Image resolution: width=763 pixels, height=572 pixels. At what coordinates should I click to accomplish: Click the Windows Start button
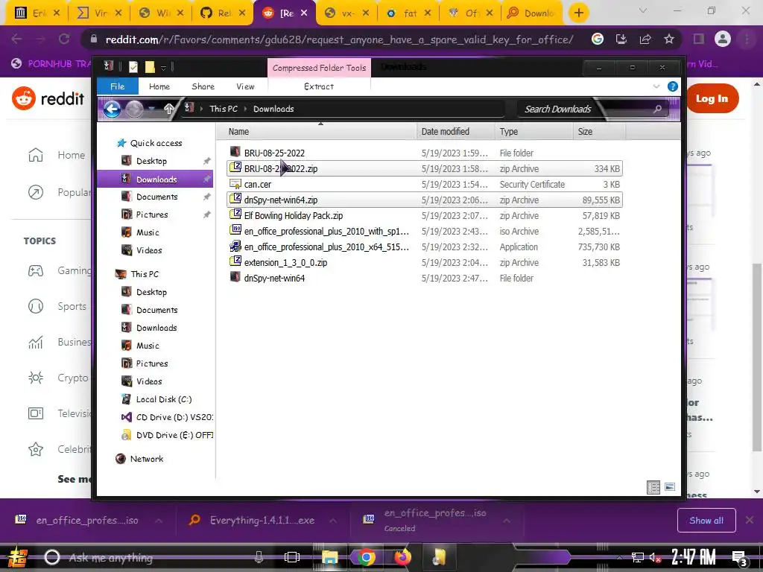18,557
